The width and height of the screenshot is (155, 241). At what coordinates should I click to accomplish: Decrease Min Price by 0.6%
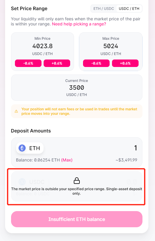pos(28,63)
